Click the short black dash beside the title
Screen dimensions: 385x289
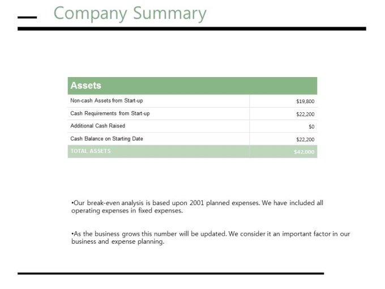pyautogui.click(x=27, y=17)
